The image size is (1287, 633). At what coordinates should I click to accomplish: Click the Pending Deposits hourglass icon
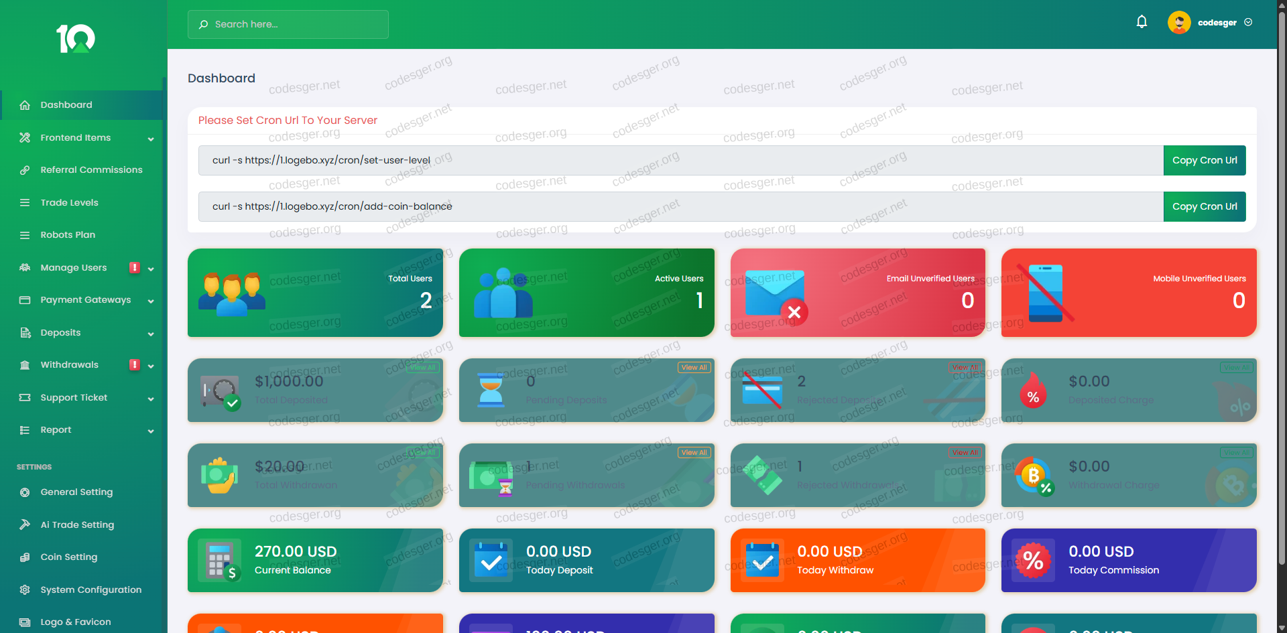pyautogui.click(x=491, y=390)
